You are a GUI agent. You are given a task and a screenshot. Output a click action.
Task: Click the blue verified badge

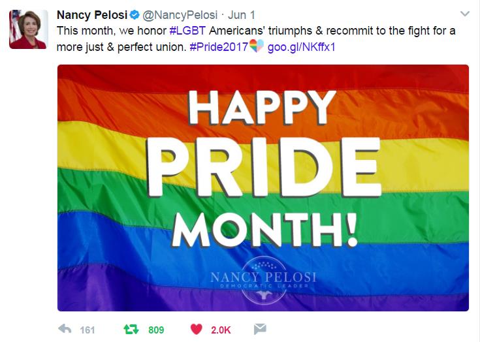(134, 15)
